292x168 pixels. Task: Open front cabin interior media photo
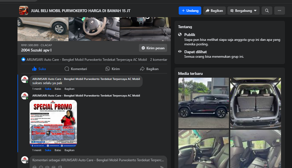(x=203, y=149)
